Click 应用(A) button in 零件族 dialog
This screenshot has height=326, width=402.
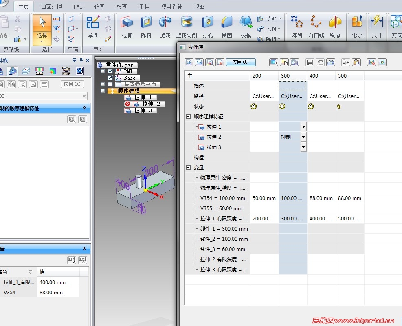click(241, 62)
